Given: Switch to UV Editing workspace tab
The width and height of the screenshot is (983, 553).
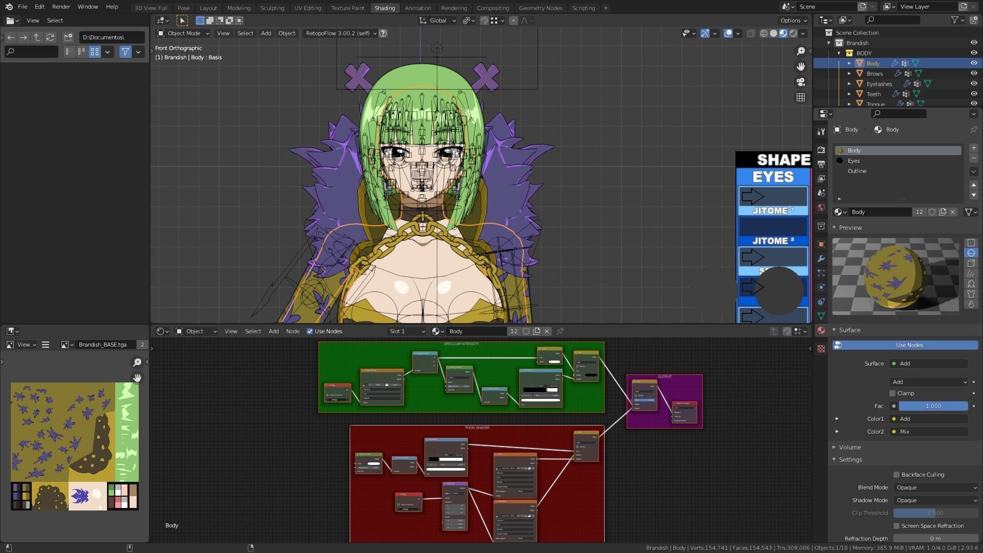Looking at the screenshot, I should click(308, 8).
